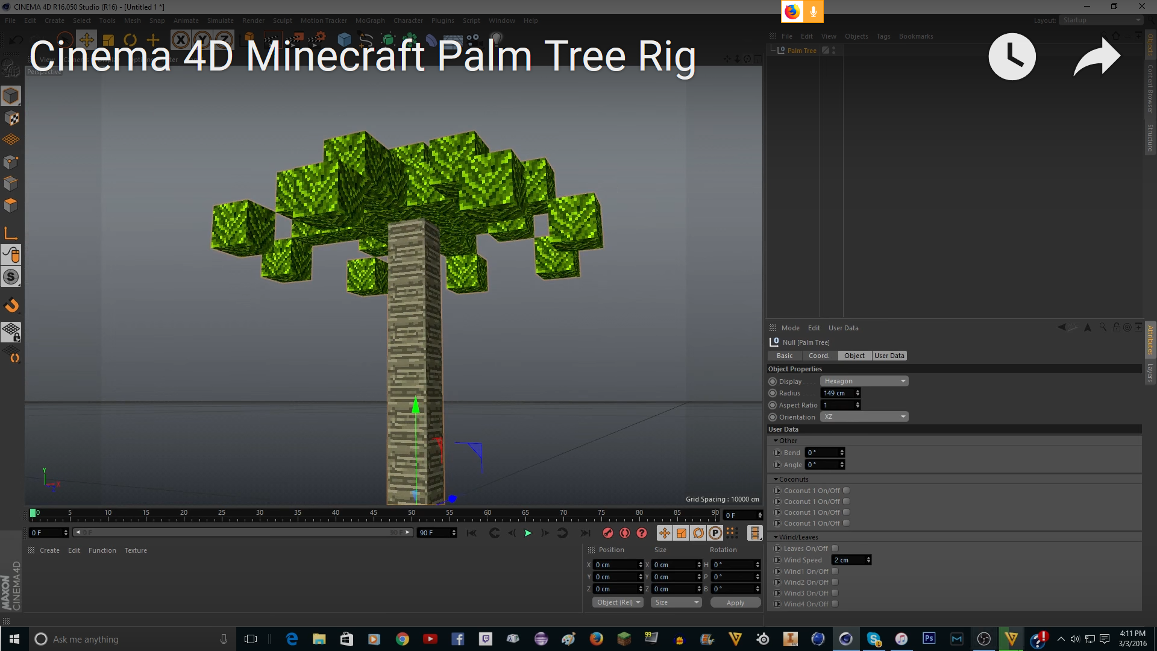Click the green Play Forwards button
Screen dimensions: 1157x651
[x=528, y=533]
